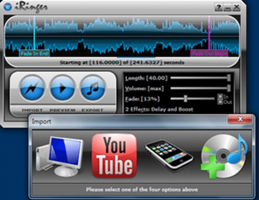Click the Fade [13%] value label
Viewport: 259px width, 200px height.
point(142,99)
